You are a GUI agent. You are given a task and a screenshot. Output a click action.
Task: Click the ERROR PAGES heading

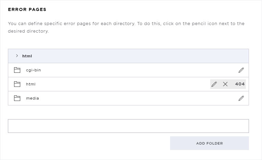pyautogui.click(x=27, y=10)
